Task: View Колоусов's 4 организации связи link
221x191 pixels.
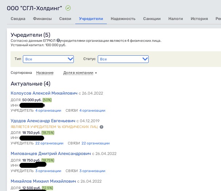Action: (x=92, y=111)
